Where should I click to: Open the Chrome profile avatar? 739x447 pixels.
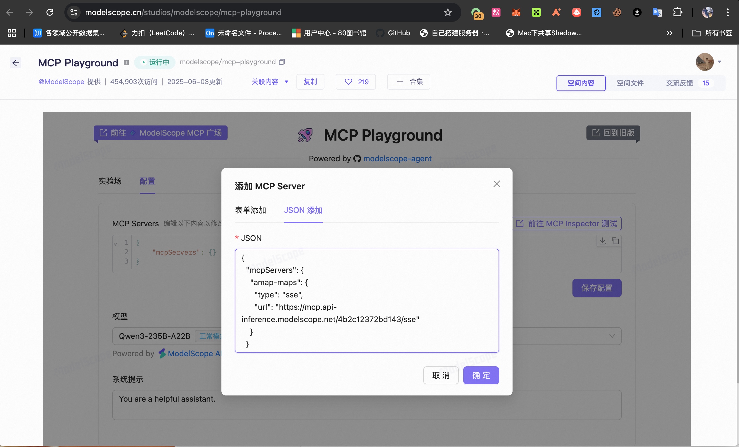(708, 12)
